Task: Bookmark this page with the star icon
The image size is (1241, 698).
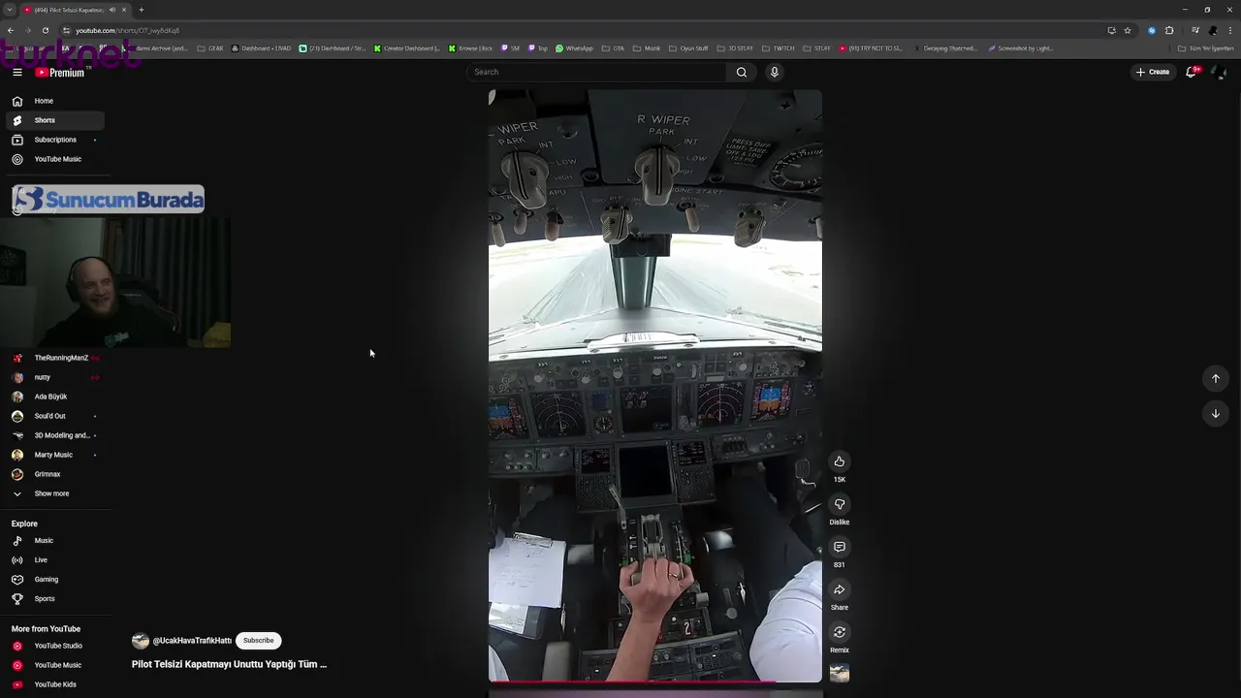Action: pyautogui.click(x=1128, y=30)
